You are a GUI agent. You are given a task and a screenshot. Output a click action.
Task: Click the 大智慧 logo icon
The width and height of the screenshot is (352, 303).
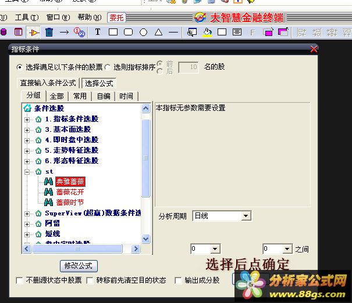pyautogui.click(x=200, y=17)
